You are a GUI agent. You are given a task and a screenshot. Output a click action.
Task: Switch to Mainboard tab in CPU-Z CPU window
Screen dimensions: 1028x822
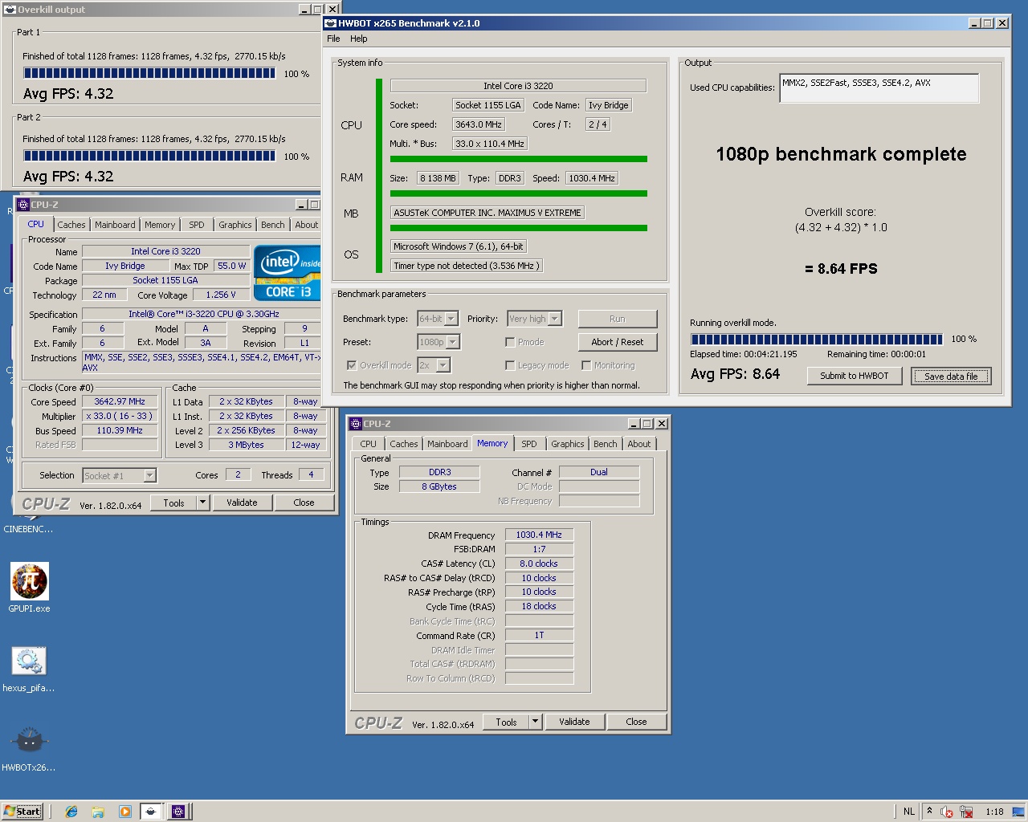115,225
